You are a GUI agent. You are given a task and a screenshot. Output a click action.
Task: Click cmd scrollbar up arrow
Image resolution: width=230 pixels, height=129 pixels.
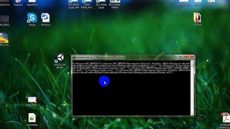pyautogui.click(x=192, y=62)
